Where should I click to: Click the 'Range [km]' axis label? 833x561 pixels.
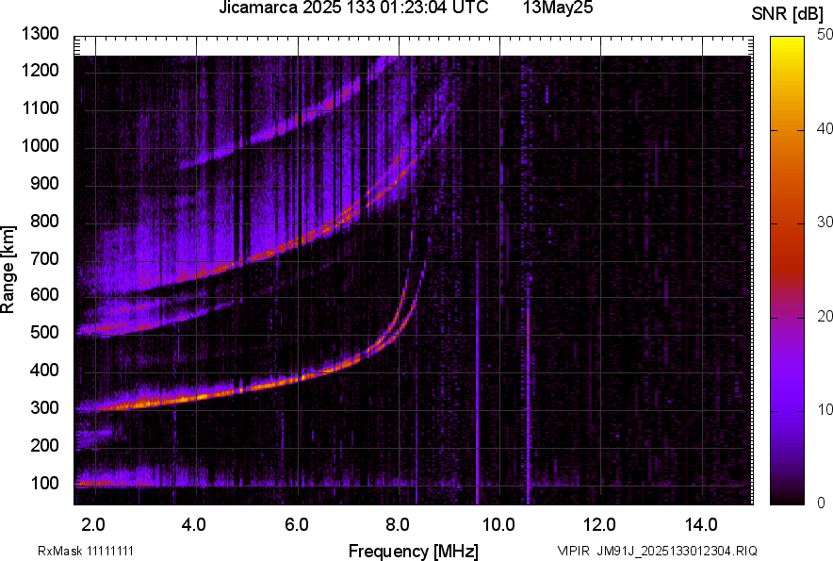[8, 270]
